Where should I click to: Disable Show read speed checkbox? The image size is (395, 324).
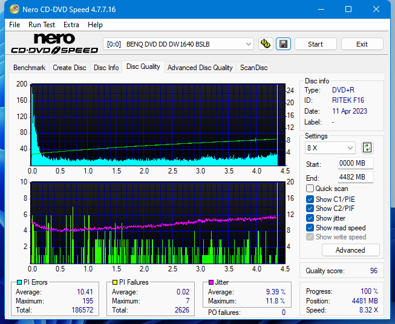tap(310, 228)
